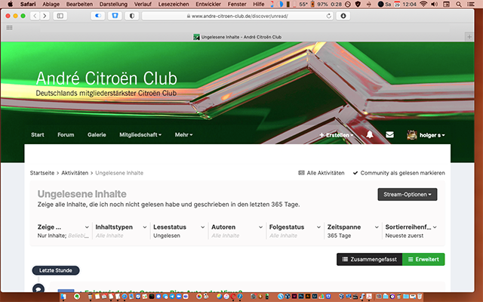The width and height of the screenshot is (483, 302).
Task: Open InDesign in the Dock
Action: tap(294, 297)
